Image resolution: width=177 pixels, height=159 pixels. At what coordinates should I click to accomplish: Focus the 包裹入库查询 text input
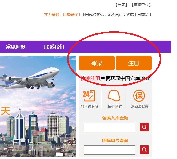click(x=109, y=127)
